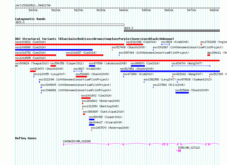
Task: Click the ESRG gene glyph with arrow
Action: pyautogui.click(x=179, y=151)
